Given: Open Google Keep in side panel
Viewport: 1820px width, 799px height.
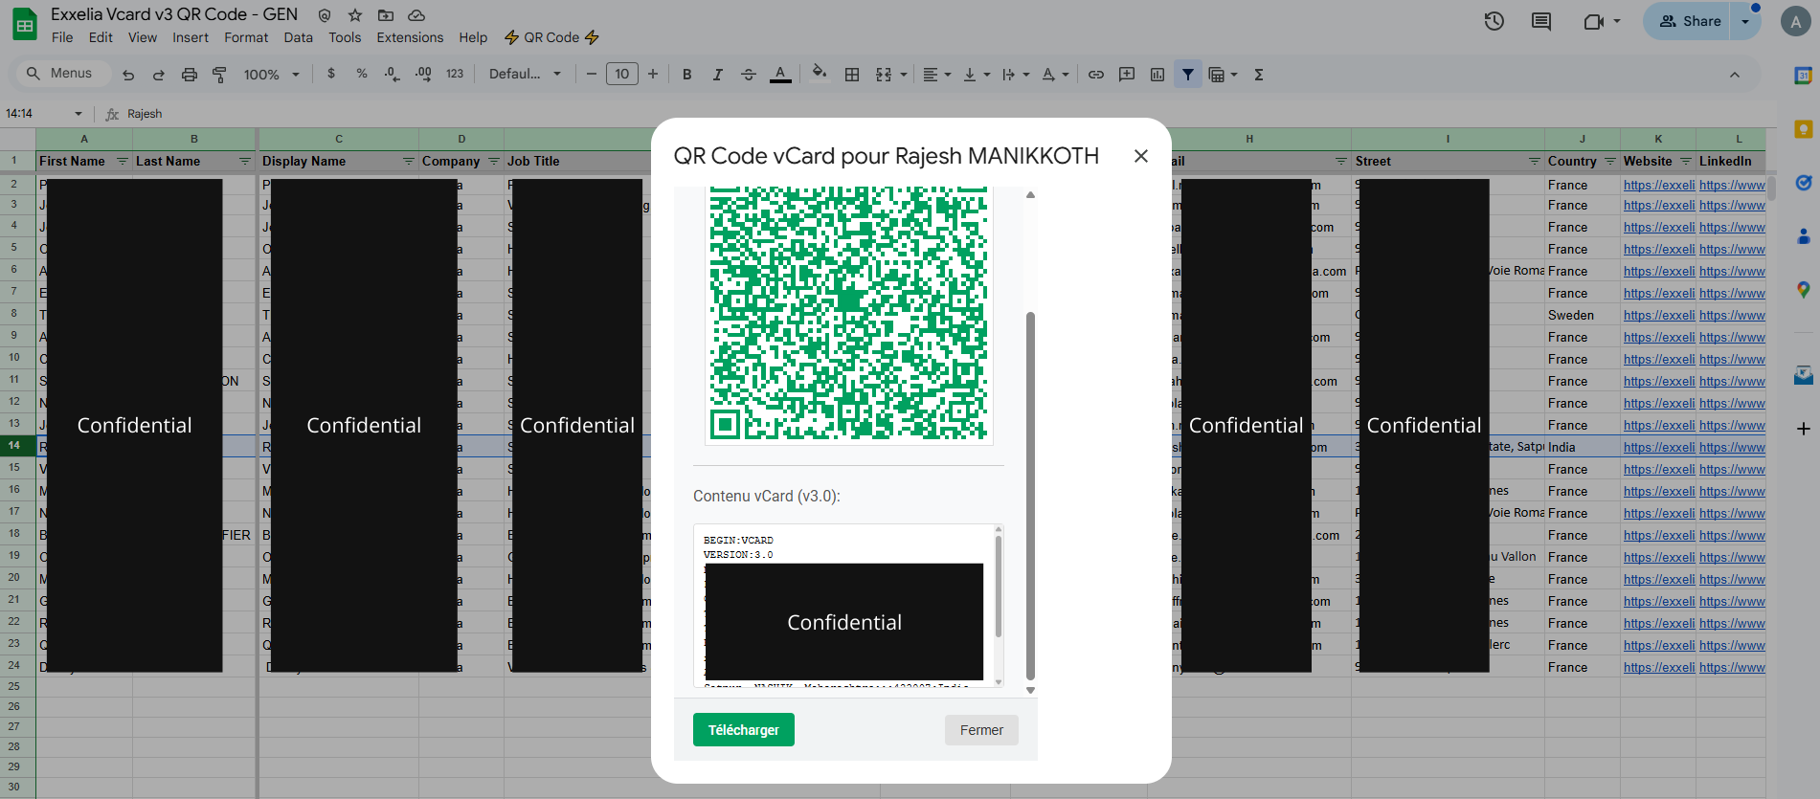Looking at the screenshot, I should click(x=1803, y=129).
